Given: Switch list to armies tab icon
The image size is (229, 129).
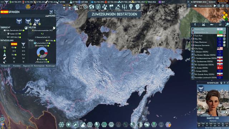Looking at the screenshot, I should click(203, 25).
